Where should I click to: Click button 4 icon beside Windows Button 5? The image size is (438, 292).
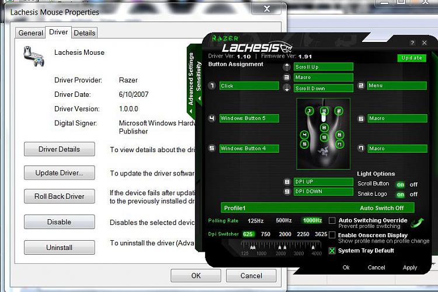pyautogui.click(x=212, y=118)
